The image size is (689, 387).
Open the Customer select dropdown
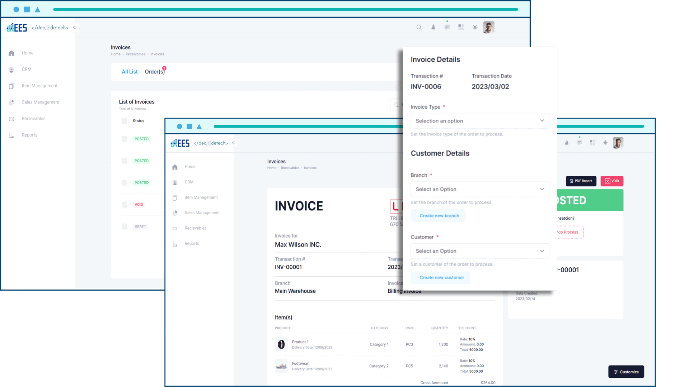coord(480,251)
